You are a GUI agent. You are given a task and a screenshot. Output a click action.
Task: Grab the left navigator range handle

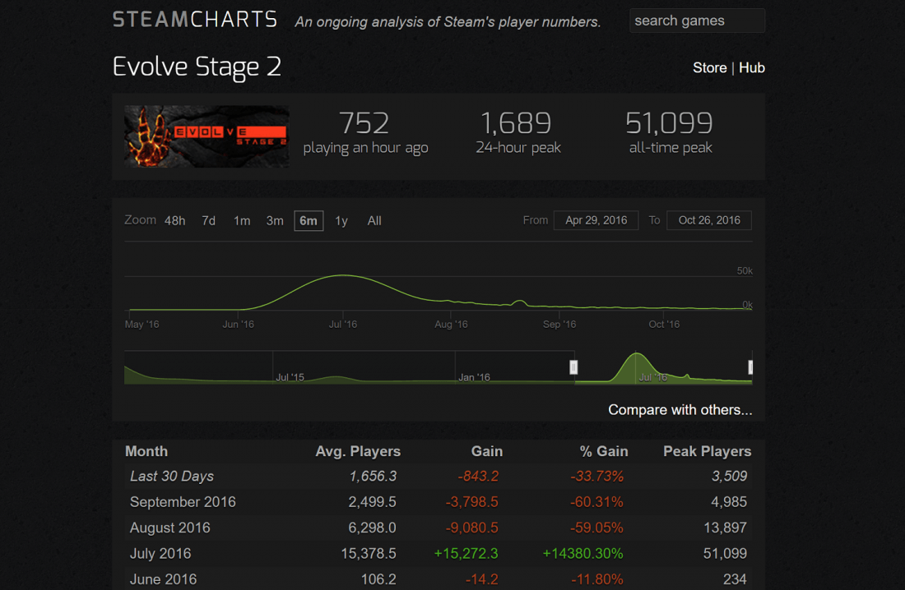click(573, 367)
